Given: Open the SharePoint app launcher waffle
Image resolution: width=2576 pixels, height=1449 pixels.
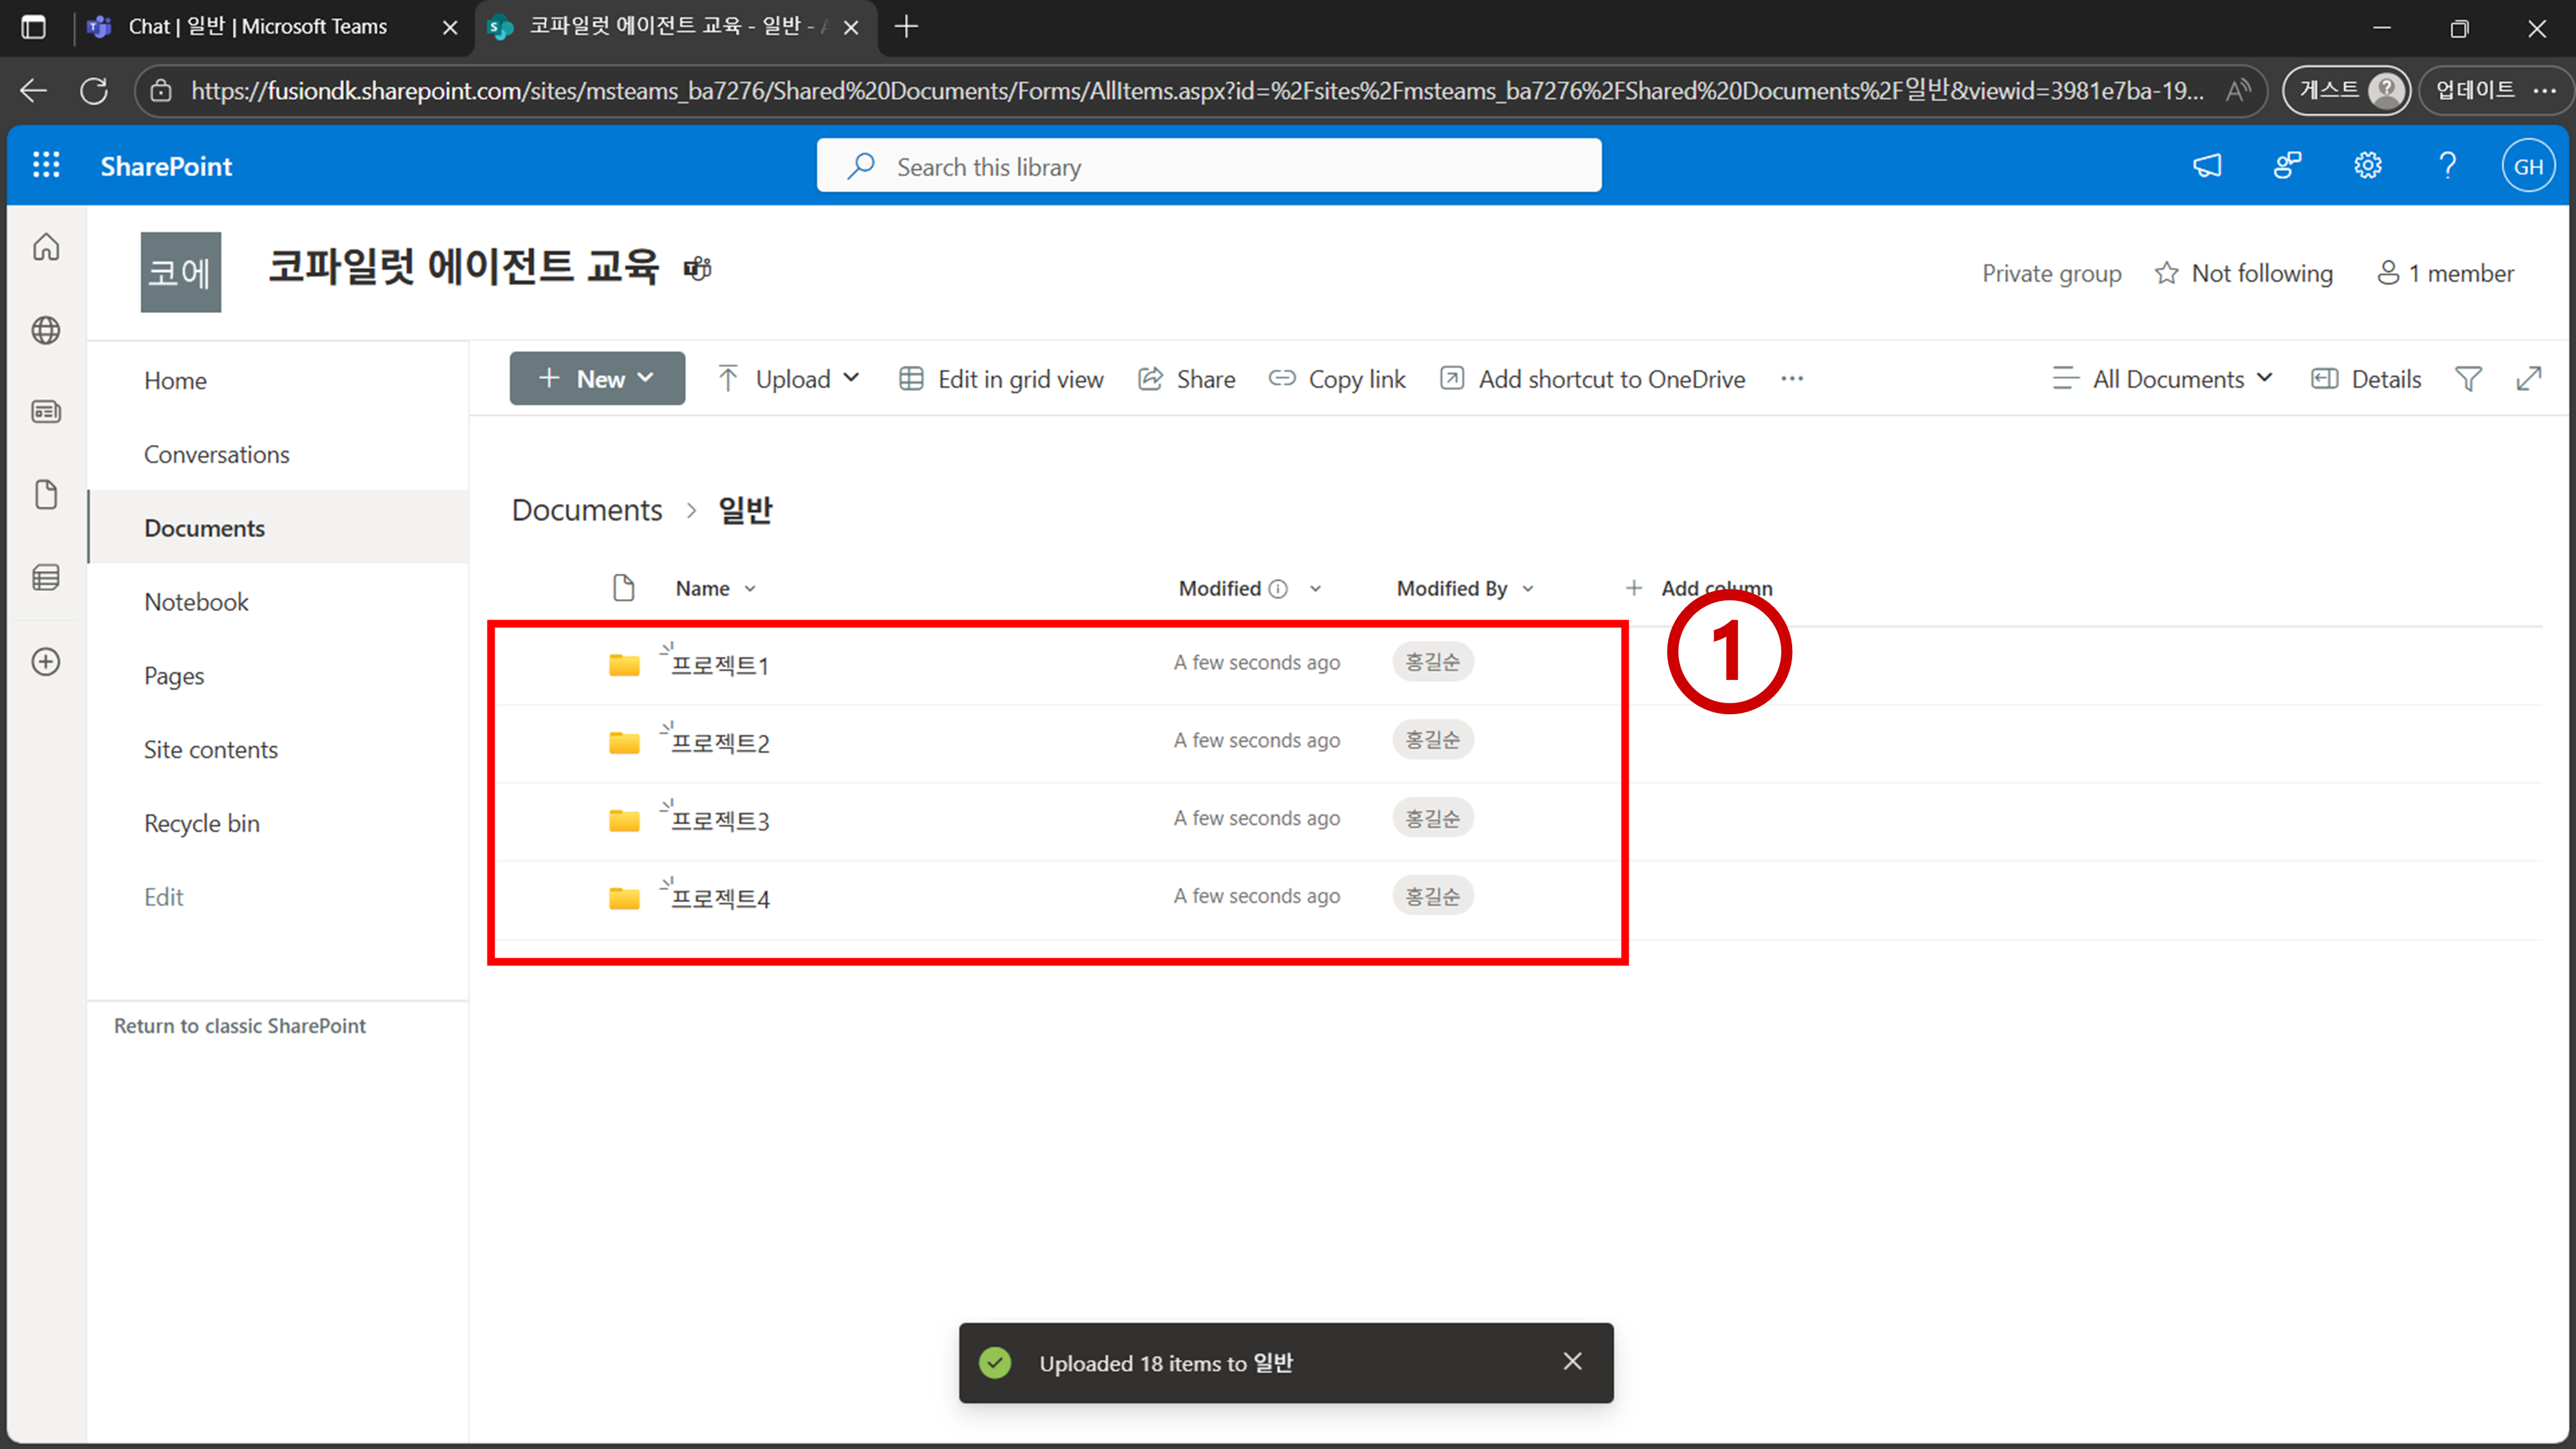Looking at the screenshot, I should click(46, 165).
